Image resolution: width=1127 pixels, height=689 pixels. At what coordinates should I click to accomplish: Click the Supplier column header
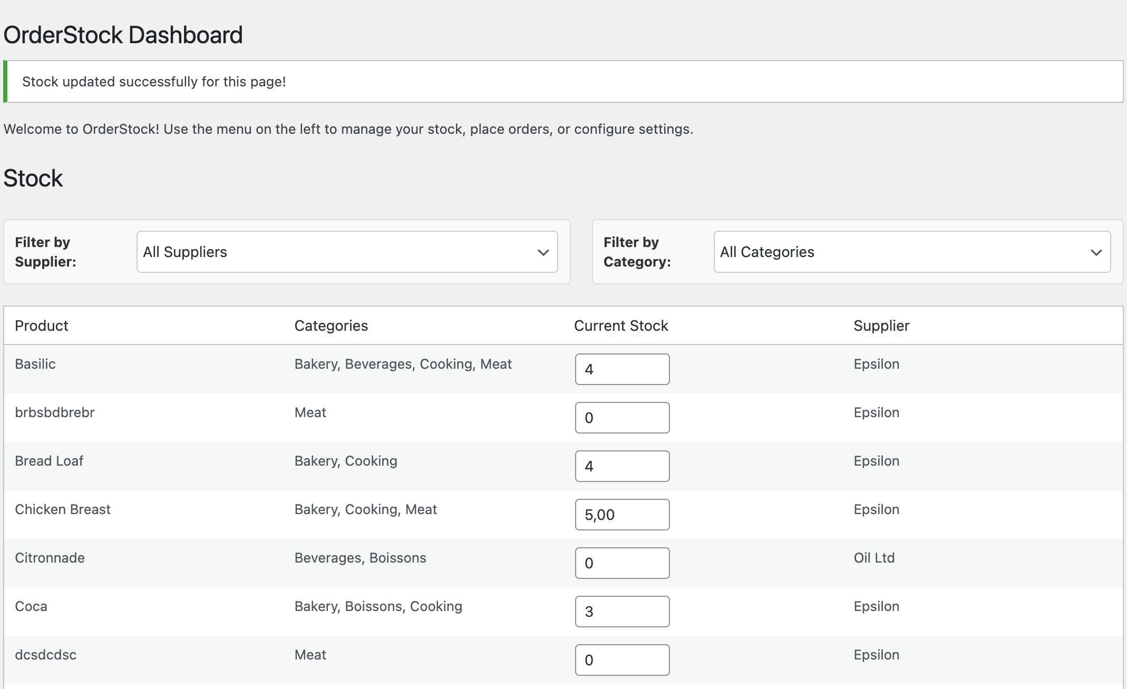point(881,326)
